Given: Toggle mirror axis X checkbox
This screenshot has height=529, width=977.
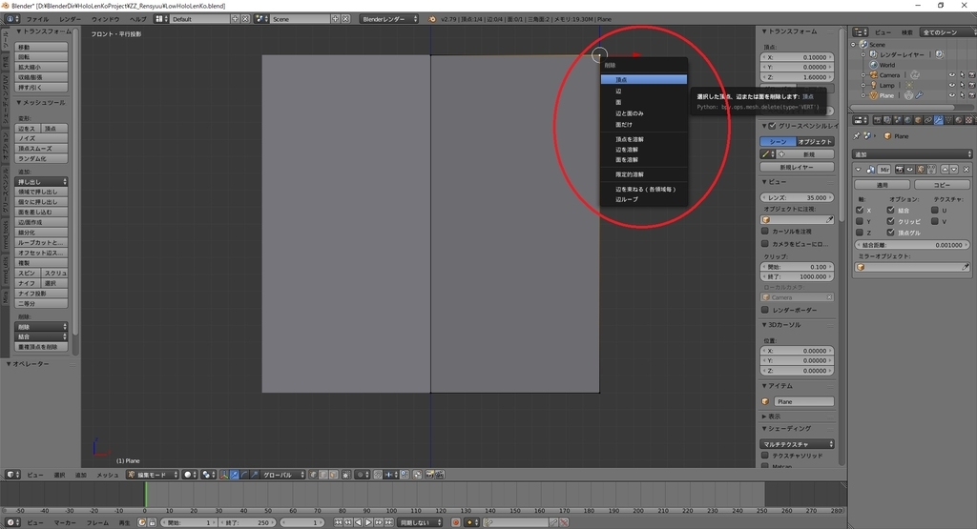Looking at the screenshot, I should click(x=860, y=211).
